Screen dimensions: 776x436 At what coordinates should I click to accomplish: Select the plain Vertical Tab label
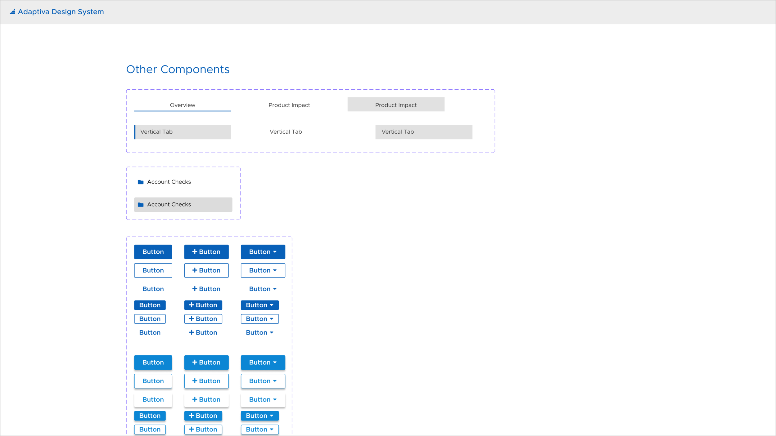tap(286, 132)
